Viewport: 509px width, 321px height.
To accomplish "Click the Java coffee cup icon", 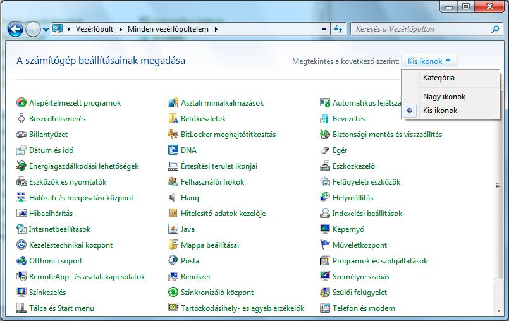I will pyautogui.click(x=173, y=229).
